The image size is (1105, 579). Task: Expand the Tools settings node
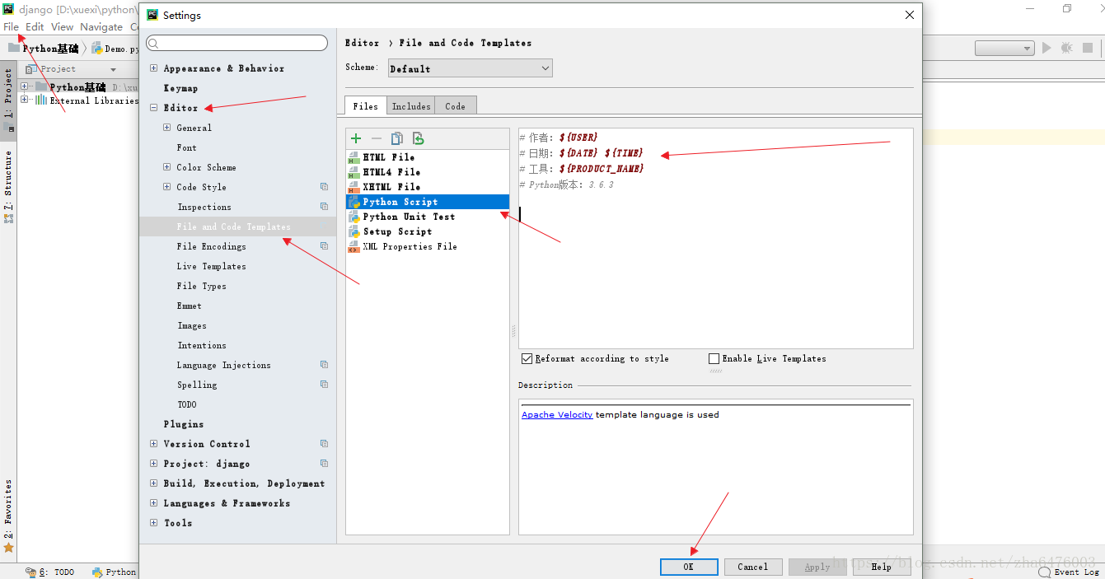tap(154, 523)
